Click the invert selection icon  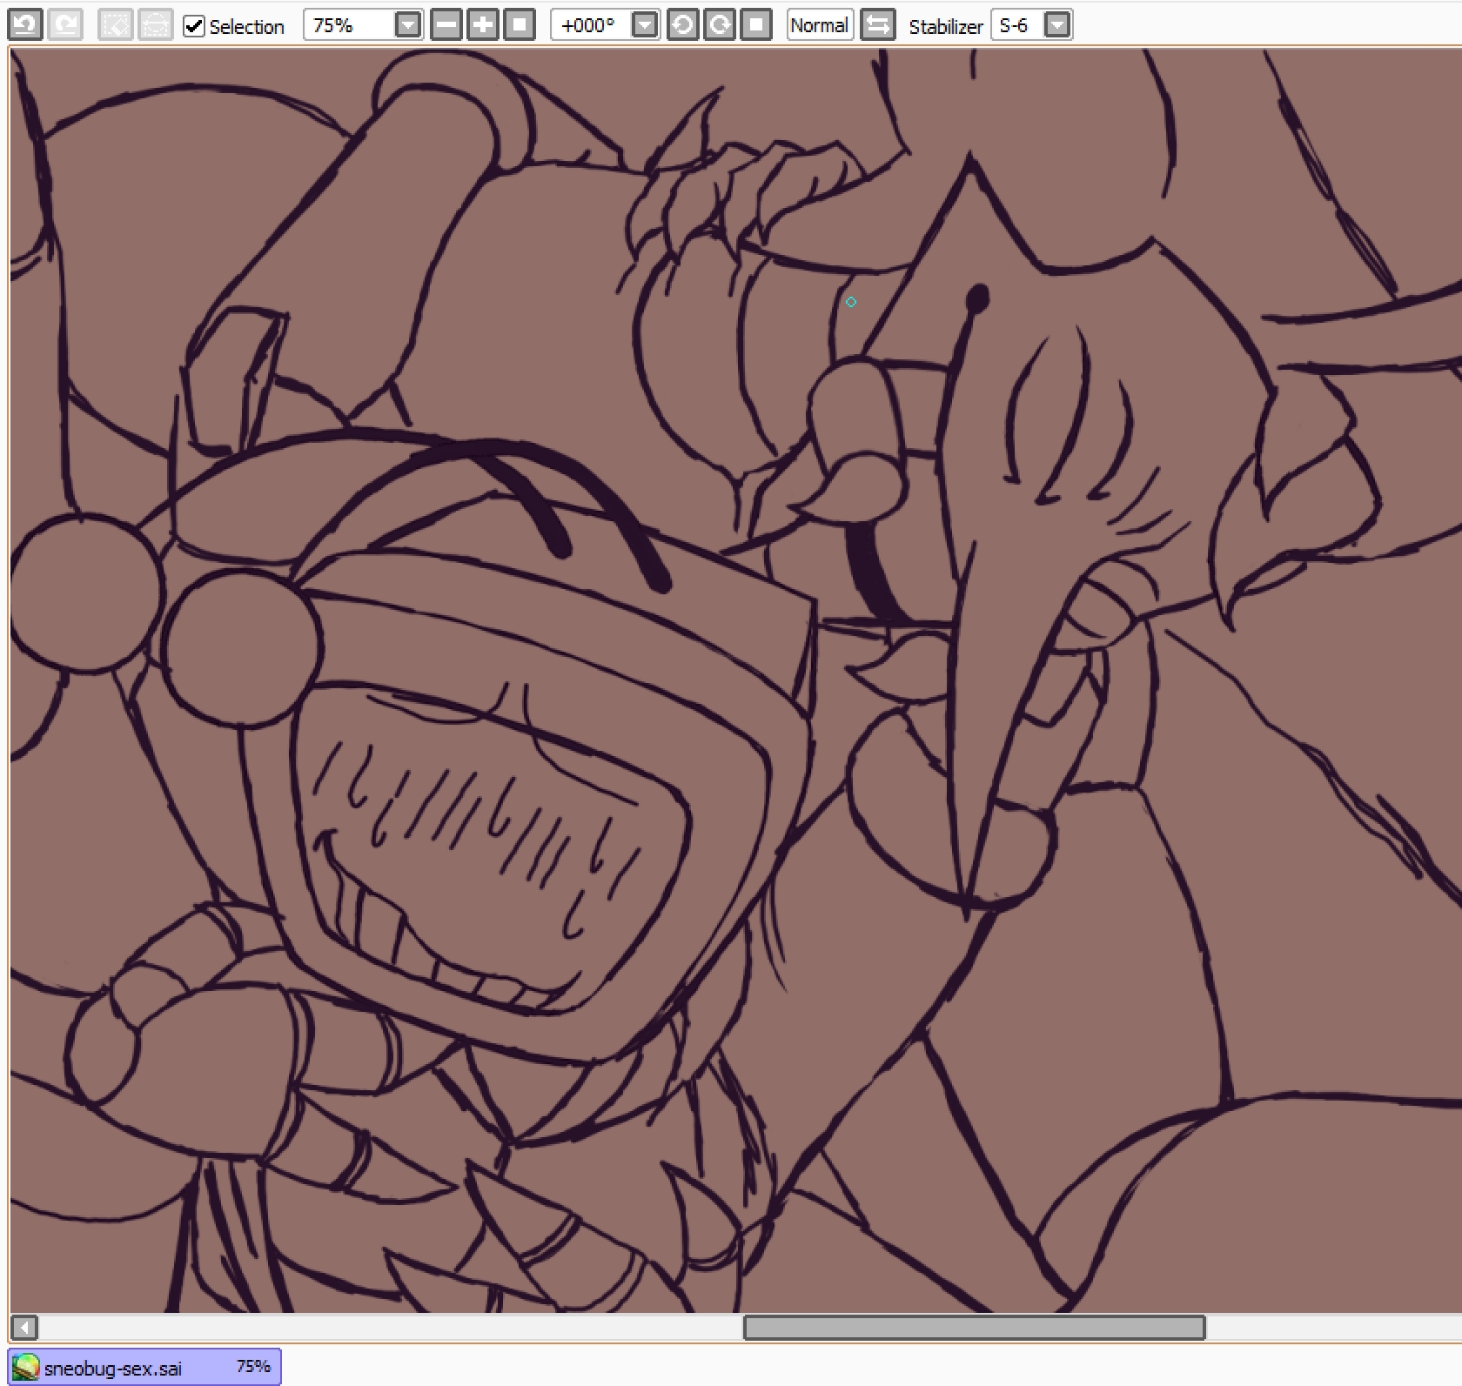coord(155,25)
